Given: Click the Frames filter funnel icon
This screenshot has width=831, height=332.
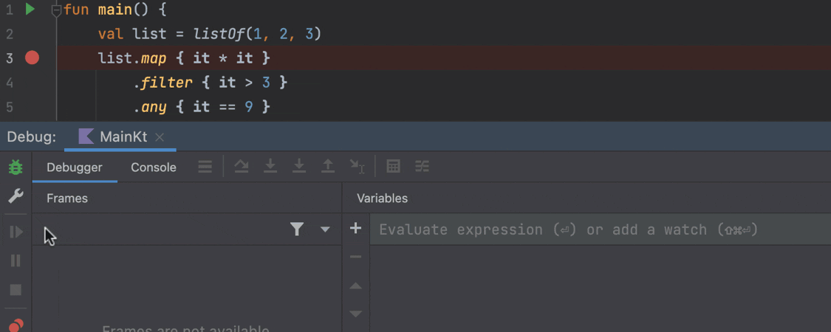Looking at the screenshot, I should click(x=298, y=229).
